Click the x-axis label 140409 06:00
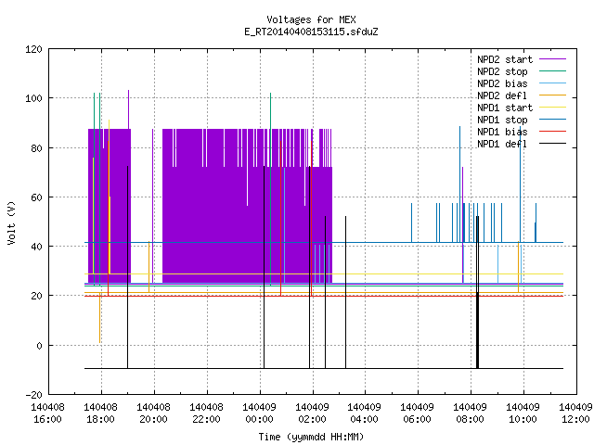 click(x=417, y=413)
